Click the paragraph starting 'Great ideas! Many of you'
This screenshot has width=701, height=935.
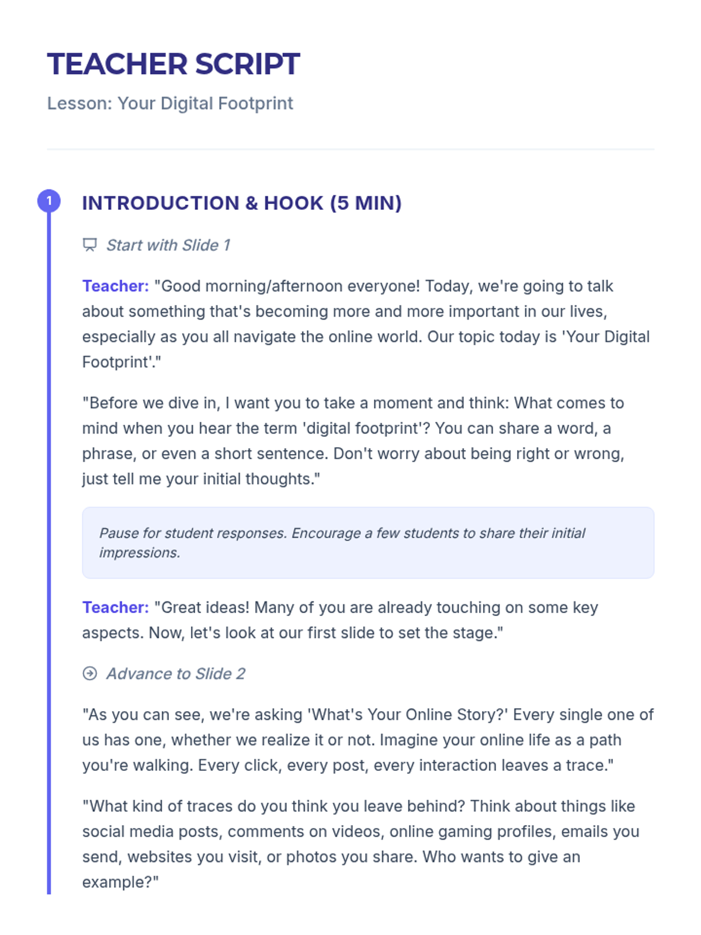[x=341, y=620]
